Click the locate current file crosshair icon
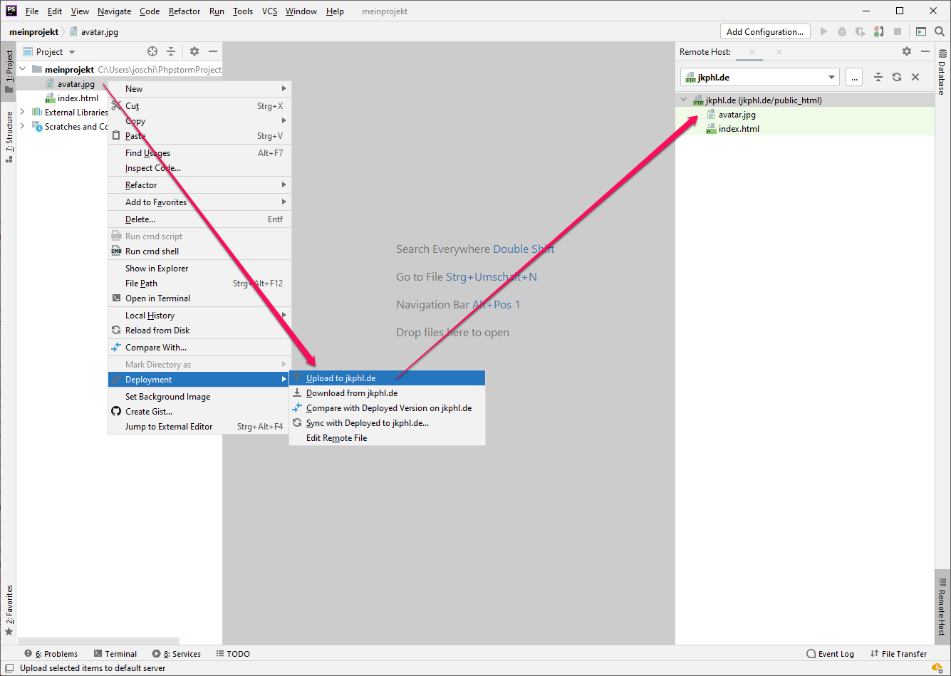951x676 pixels. pos(152,51)
